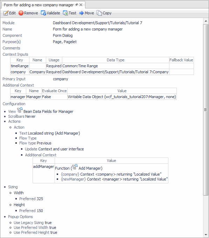Image resolution: width=209 pixels, height=238 pixels.
Task: Click scrollbar up arrow
Action: 206,21
